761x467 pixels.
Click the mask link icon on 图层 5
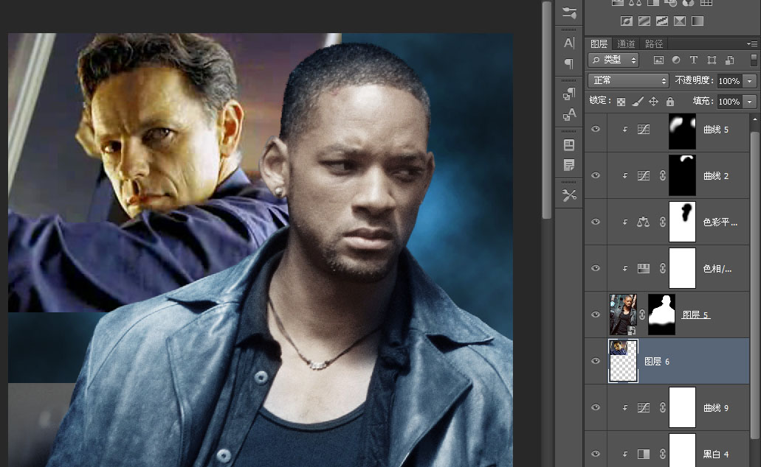pos(642,315)
